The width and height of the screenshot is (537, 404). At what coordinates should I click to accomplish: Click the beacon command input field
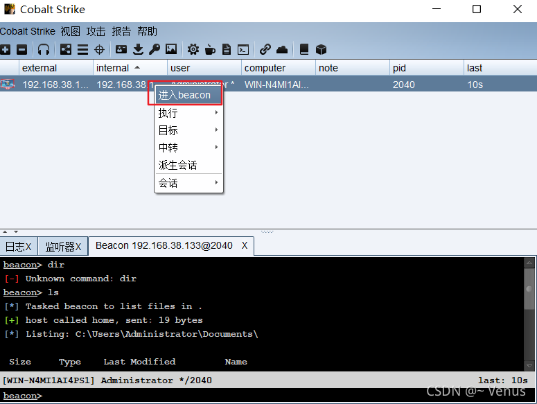click(267, 396)
